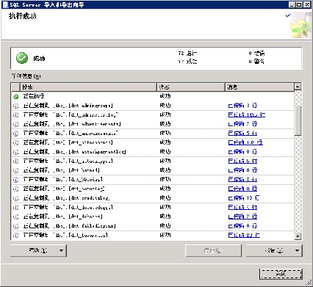Click the info icon for dnt_favorites row

[x=16, y=235]
